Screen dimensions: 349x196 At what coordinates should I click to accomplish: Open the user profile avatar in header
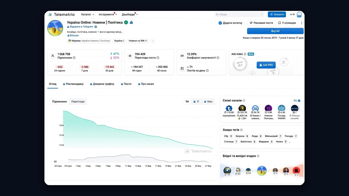299,14
